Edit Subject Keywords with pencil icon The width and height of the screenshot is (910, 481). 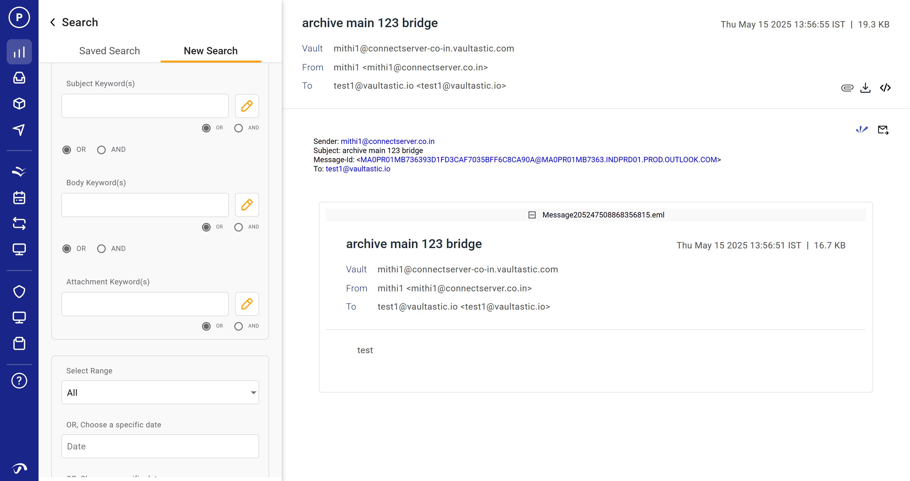point(246,106)
